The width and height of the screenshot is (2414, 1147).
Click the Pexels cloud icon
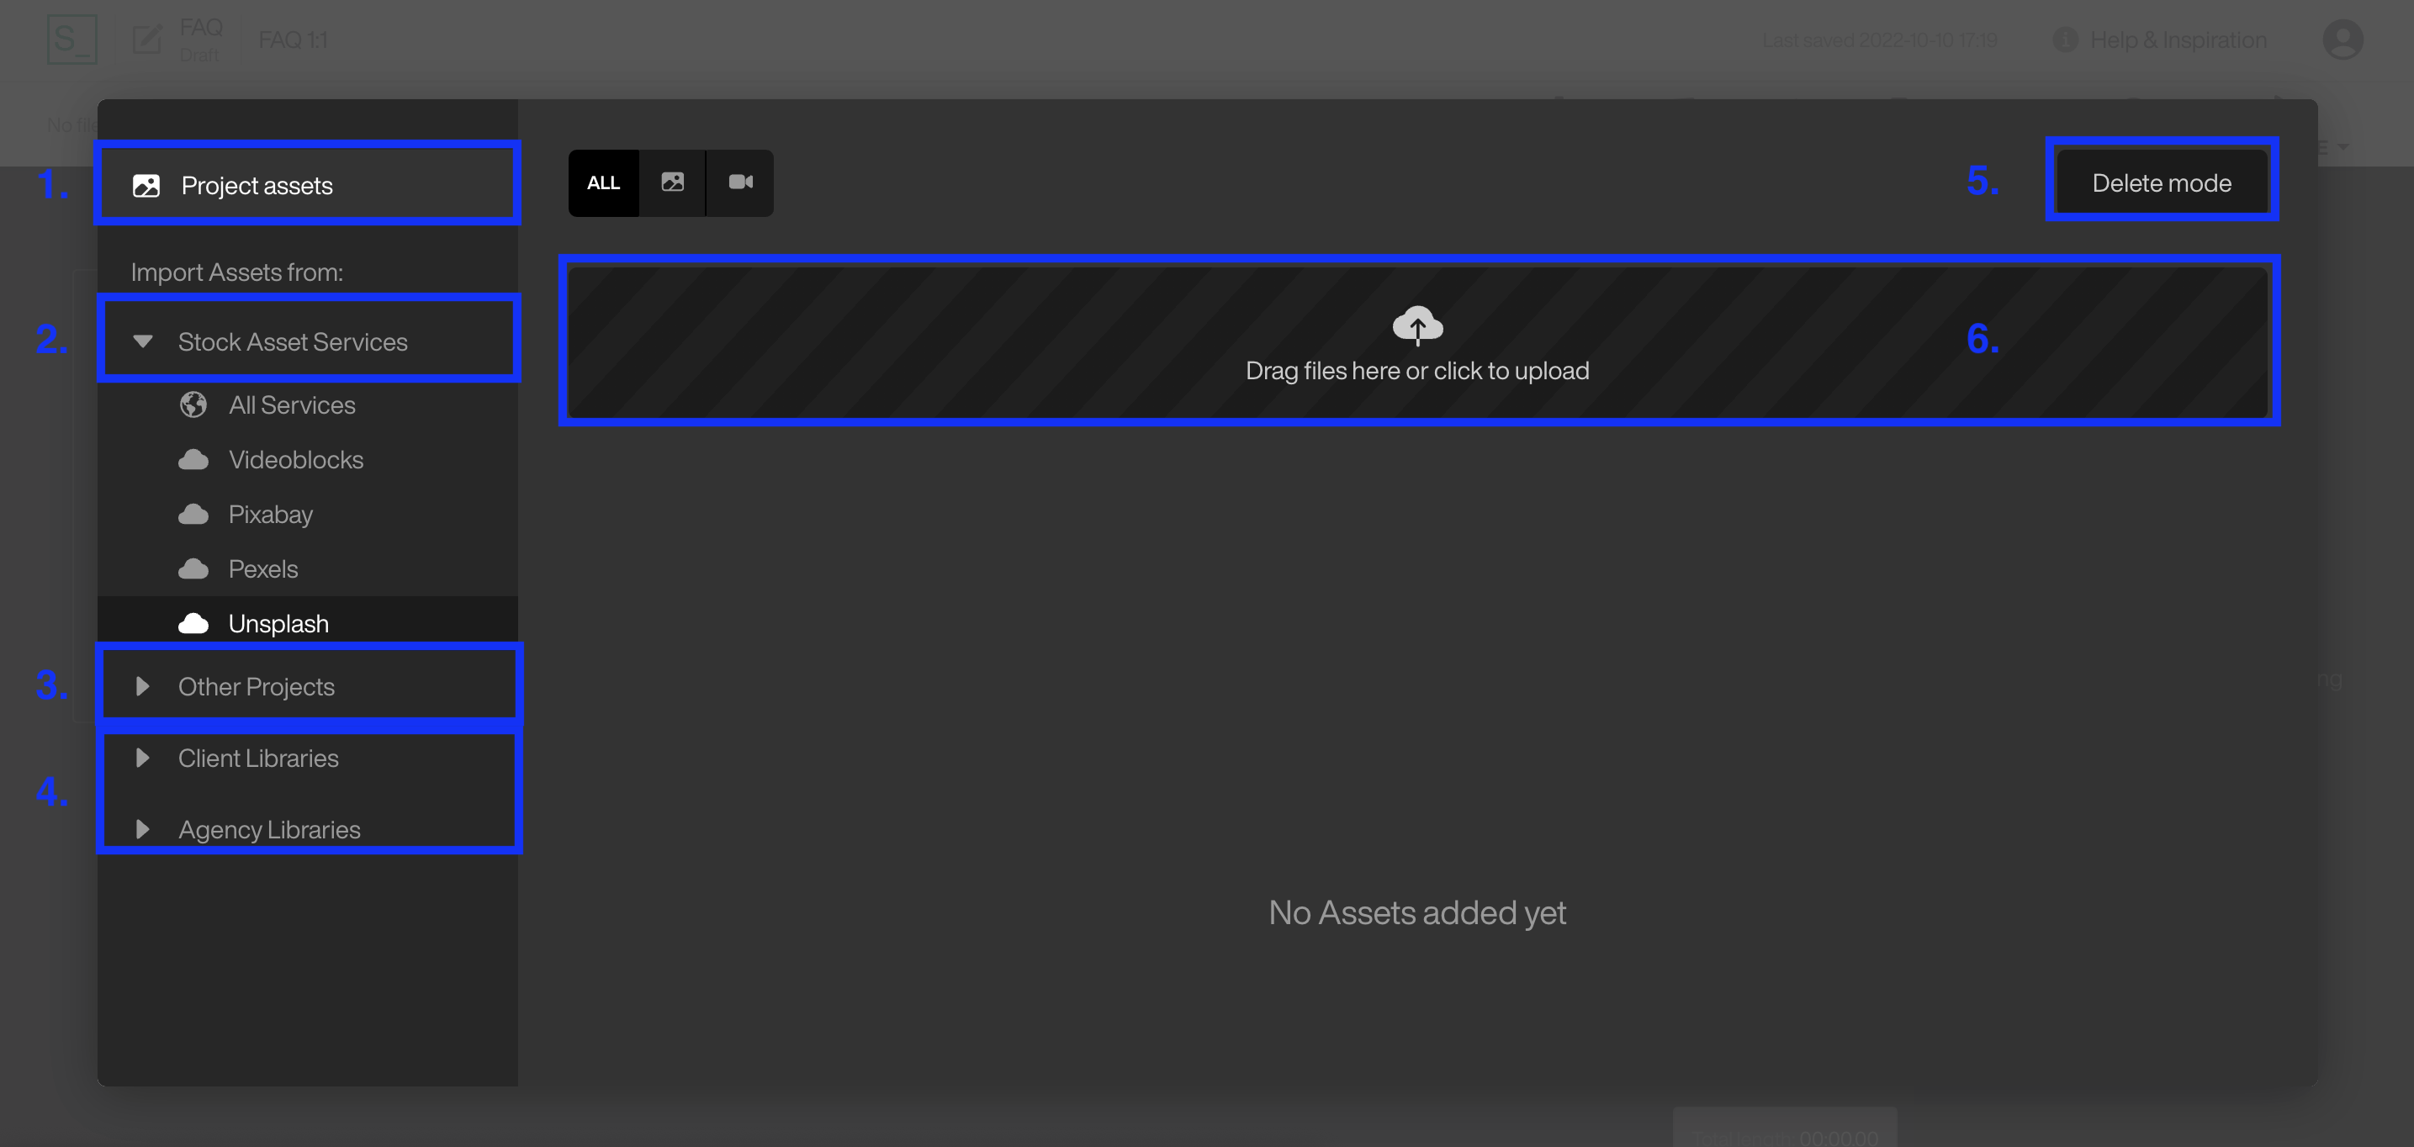coord(193,568)
